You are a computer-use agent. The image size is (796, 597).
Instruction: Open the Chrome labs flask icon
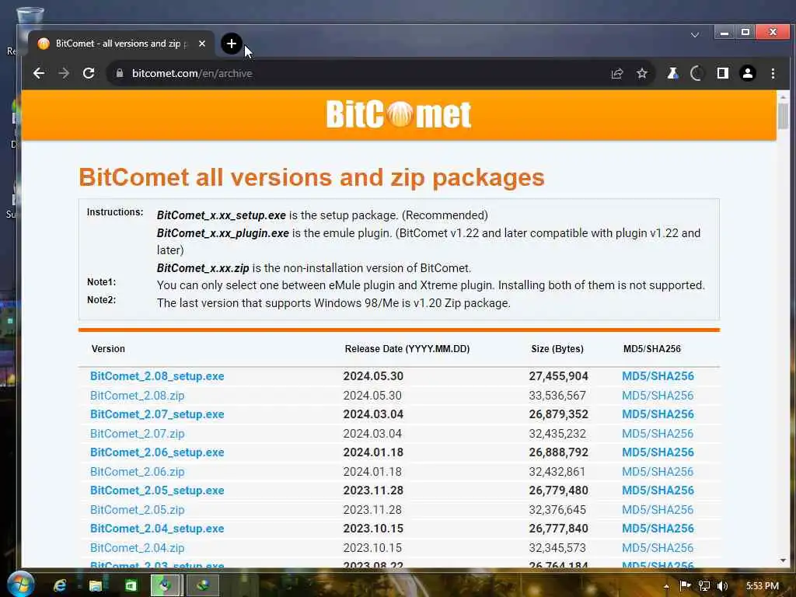[x=672, y=74]
